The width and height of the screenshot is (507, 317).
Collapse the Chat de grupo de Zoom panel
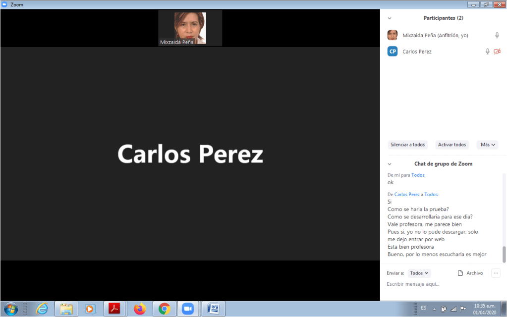390,164
